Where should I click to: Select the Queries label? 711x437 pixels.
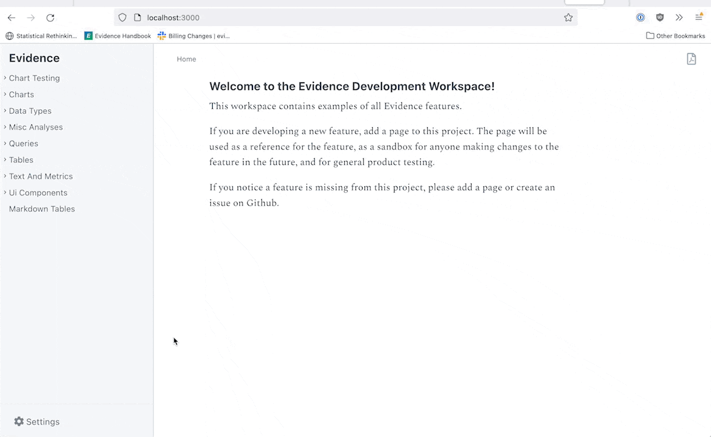pyautogui.click(x=24, y=143)
